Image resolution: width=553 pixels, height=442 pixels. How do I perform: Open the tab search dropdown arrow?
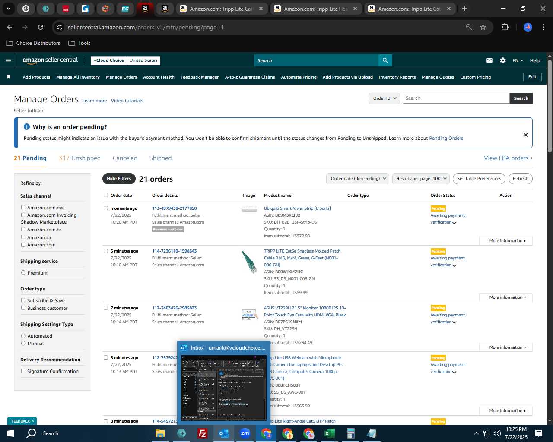8,9
